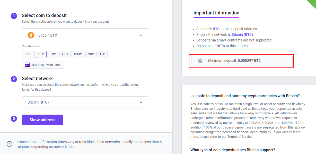Select the ETH popular coin chip
316x154 pixels.
65,54
